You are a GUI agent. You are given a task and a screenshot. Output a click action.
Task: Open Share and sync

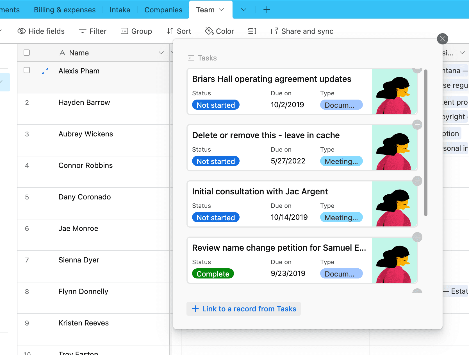click(302, 31)
